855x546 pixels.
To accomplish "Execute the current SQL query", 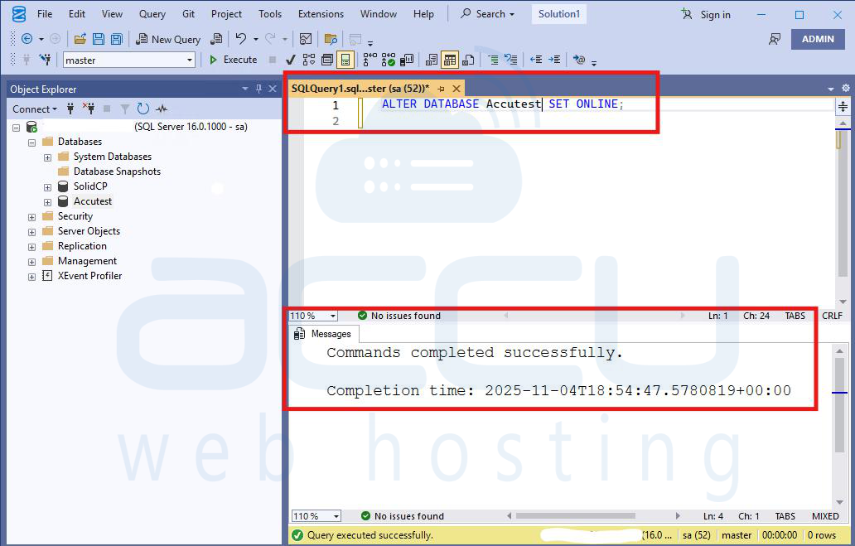I will pyautogui.click(x=233, y=60).
